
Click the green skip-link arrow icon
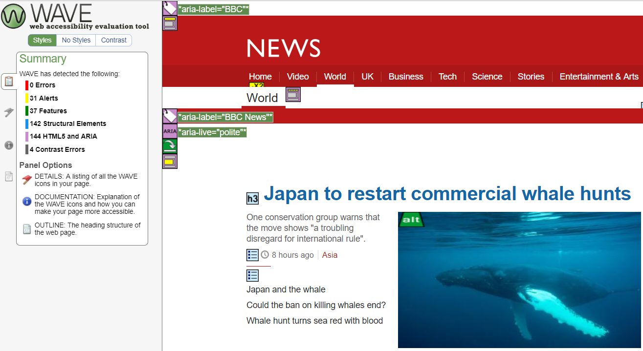pyautogui.click(x=170, y=146)
